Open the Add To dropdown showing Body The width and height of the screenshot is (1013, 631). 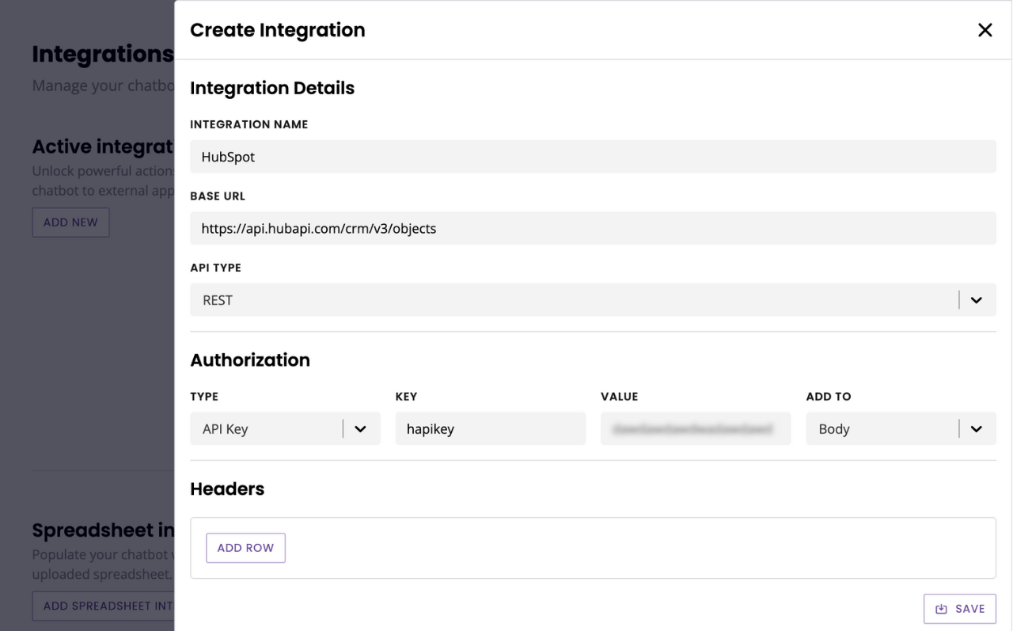click(901, 429)
